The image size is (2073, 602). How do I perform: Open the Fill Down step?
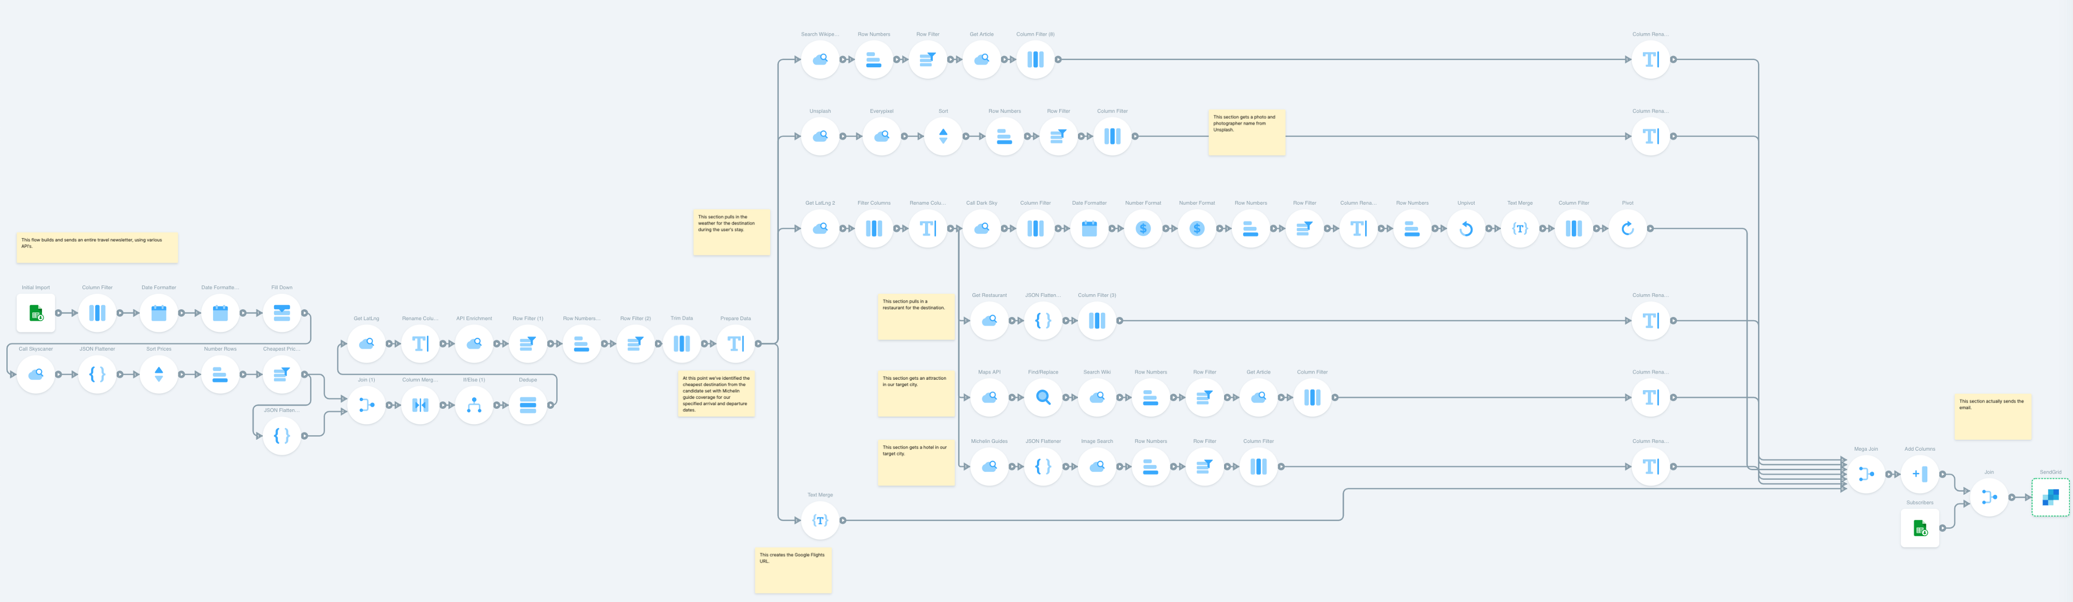point(281,313)
